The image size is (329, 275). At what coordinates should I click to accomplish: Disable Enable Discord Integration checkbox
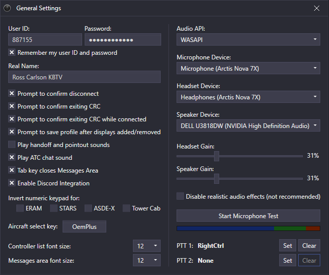click(x=12, y=183)
